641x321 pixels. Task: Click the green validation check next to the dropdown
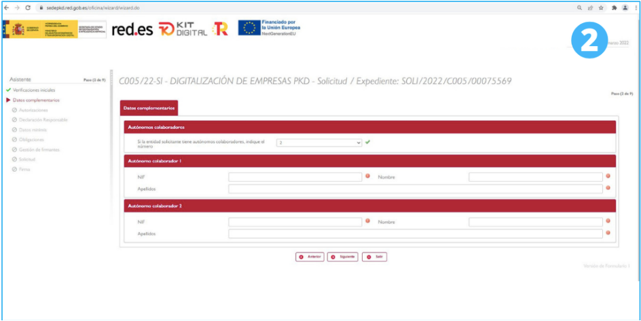point(367,142)
